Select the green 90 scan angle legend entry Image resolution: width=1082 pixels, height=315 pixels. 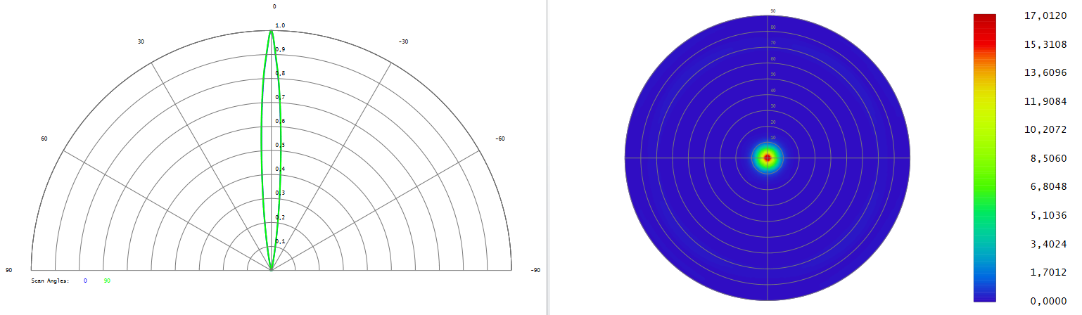pos(107,281)
